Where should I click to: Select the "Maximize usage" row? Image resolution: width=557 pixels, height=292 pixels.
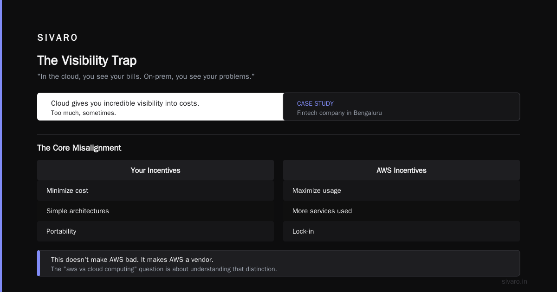click(402, 190)
